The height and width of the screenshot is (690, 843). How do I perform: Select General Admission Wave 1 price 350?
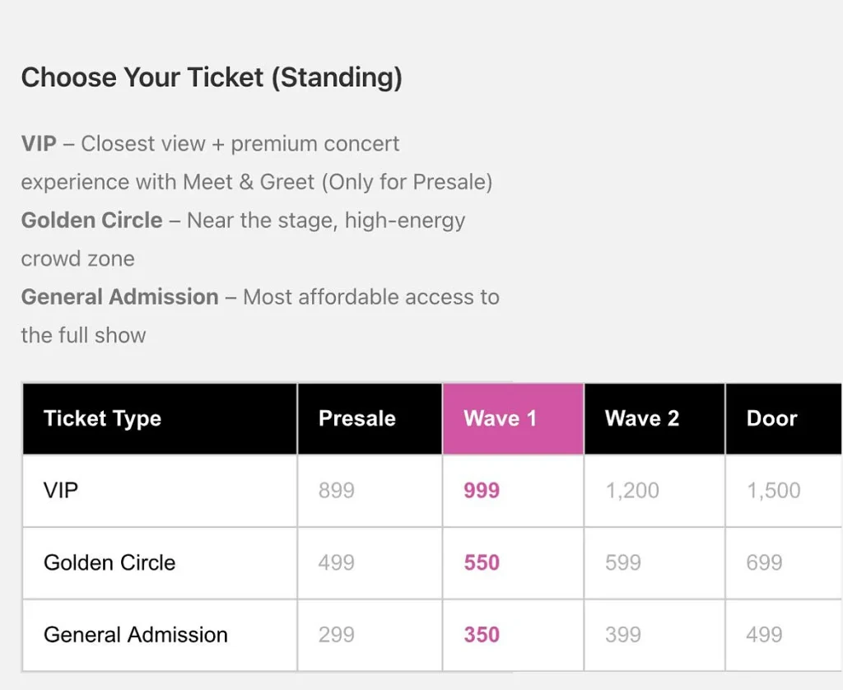482,635
